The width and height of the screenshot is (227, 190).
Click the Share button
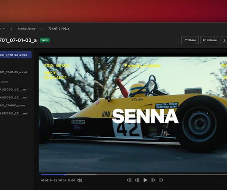point(190,40)
